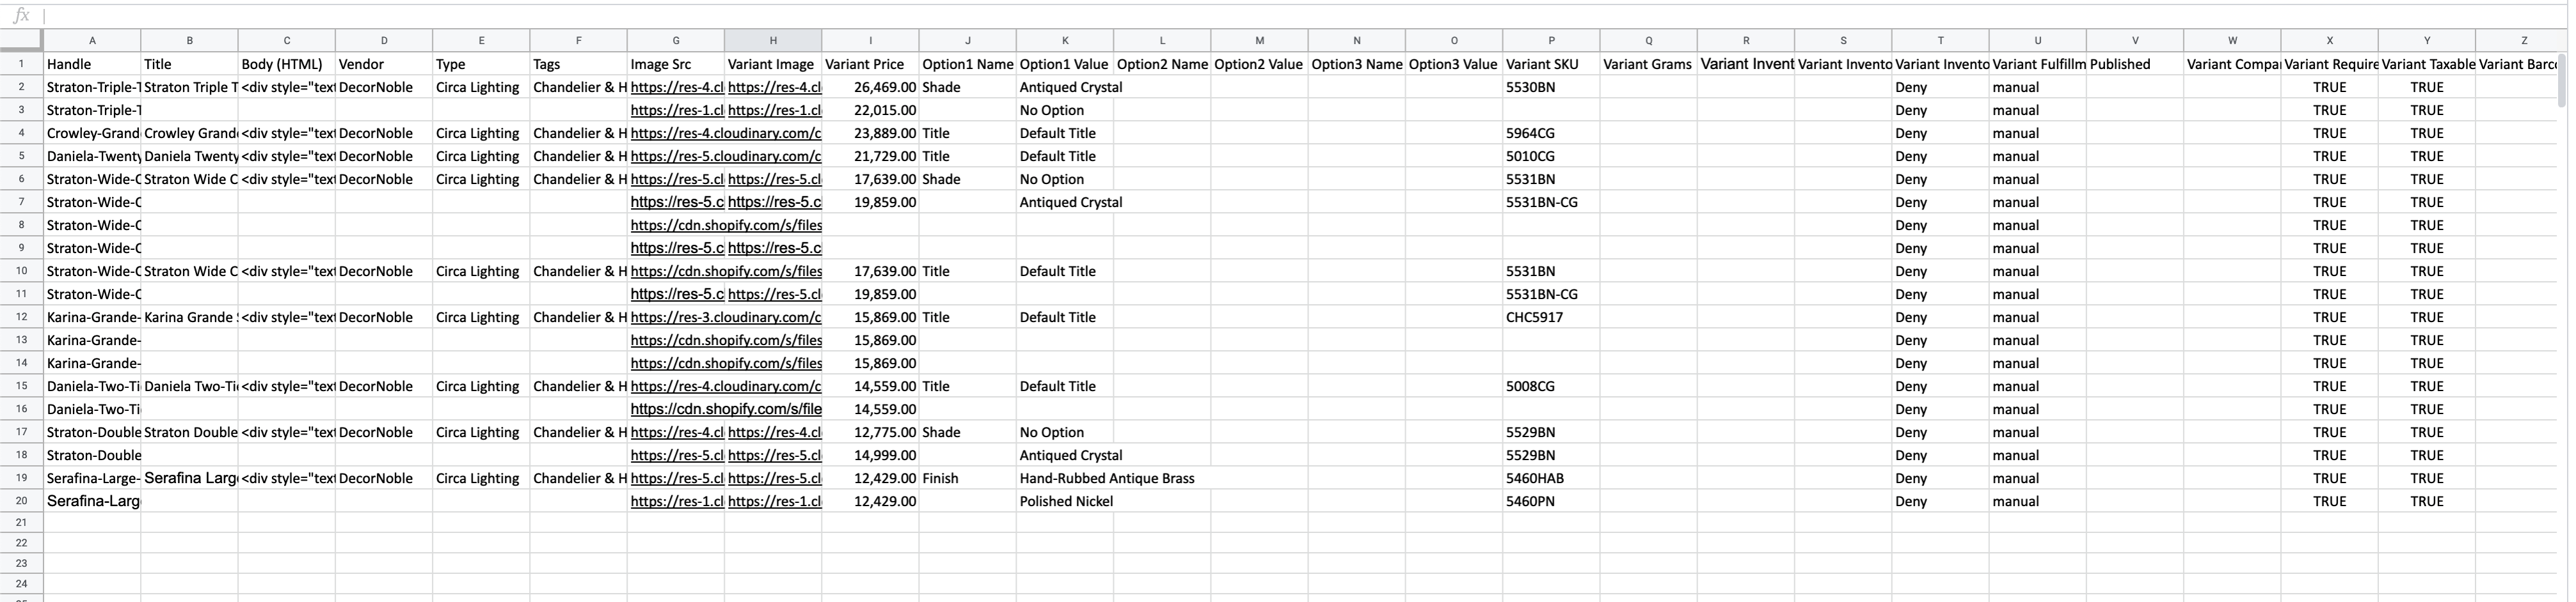
Task: Select row 1 header
Action: tap(20, 64)
